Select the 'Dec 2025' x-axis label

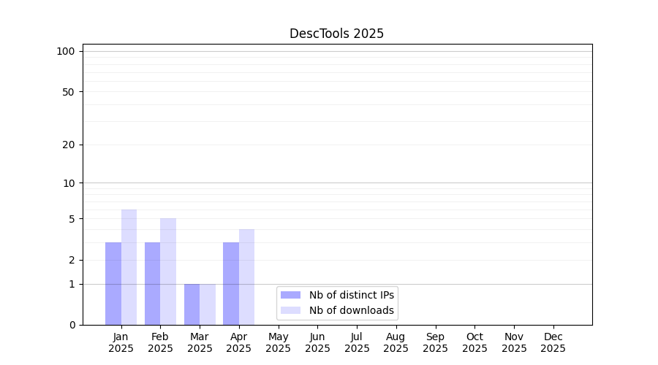553,342
